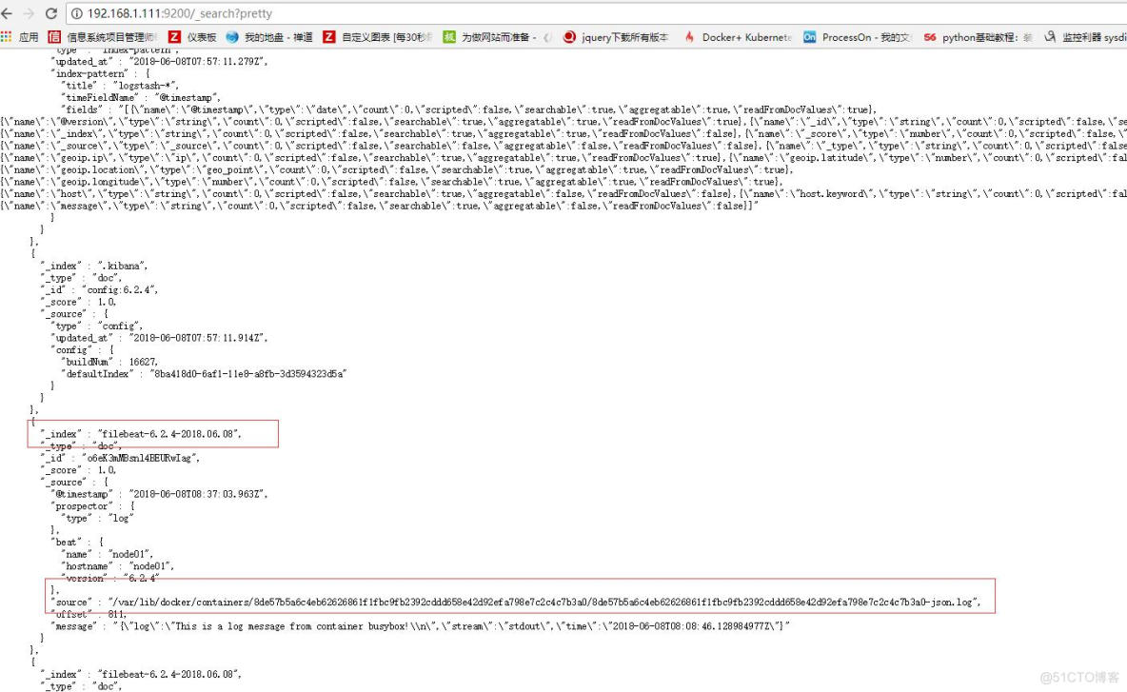
Task: Click the source path ending in json.log
Action: coord(543,603)
